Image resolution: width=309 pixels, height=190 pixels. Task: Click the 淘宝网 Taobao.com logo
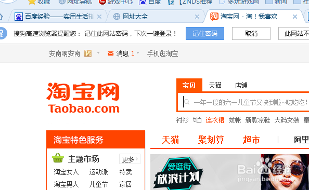[x=83, y=98]
